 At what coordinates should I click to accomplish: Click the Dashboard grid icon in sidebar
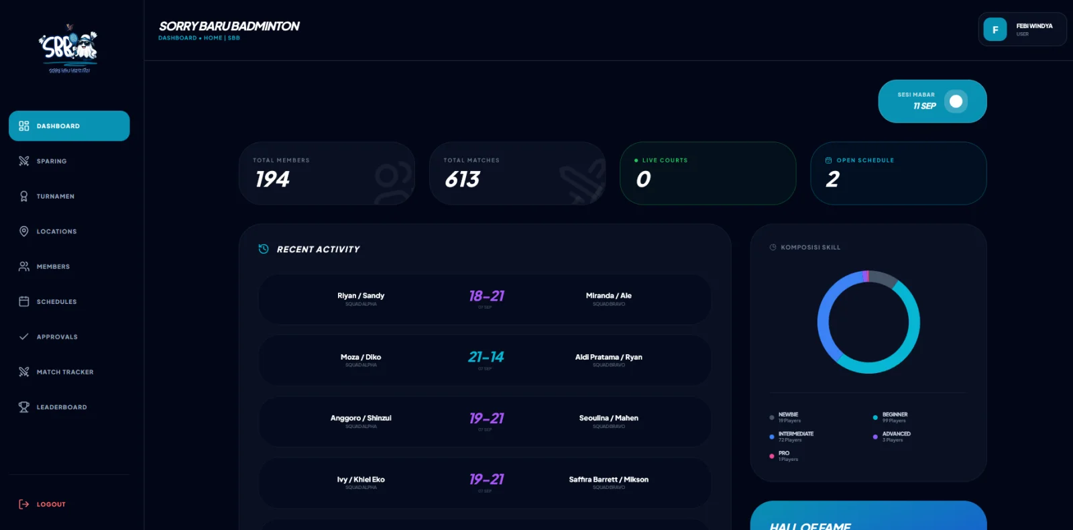(24, 126)
